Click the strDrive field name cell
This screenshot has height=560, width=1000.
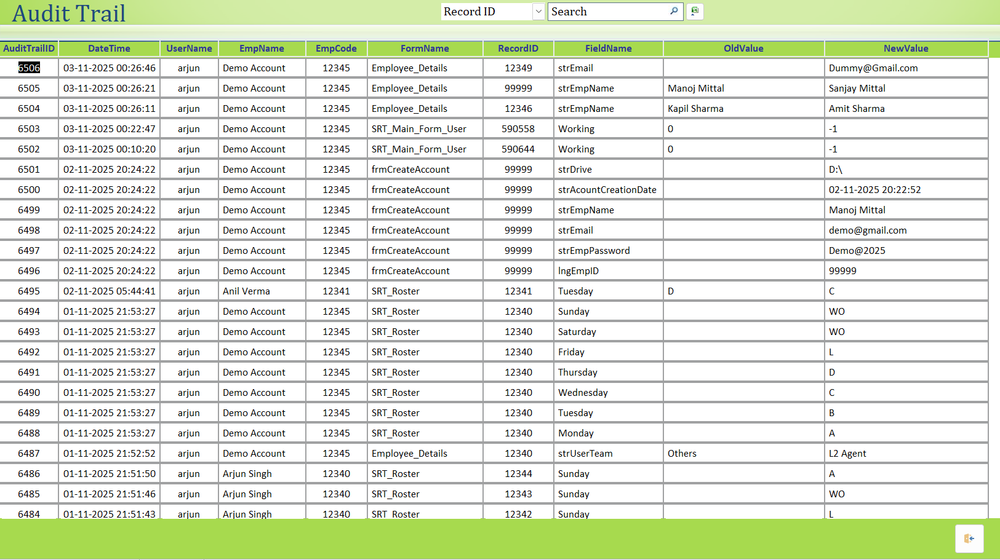click(575, 169)
